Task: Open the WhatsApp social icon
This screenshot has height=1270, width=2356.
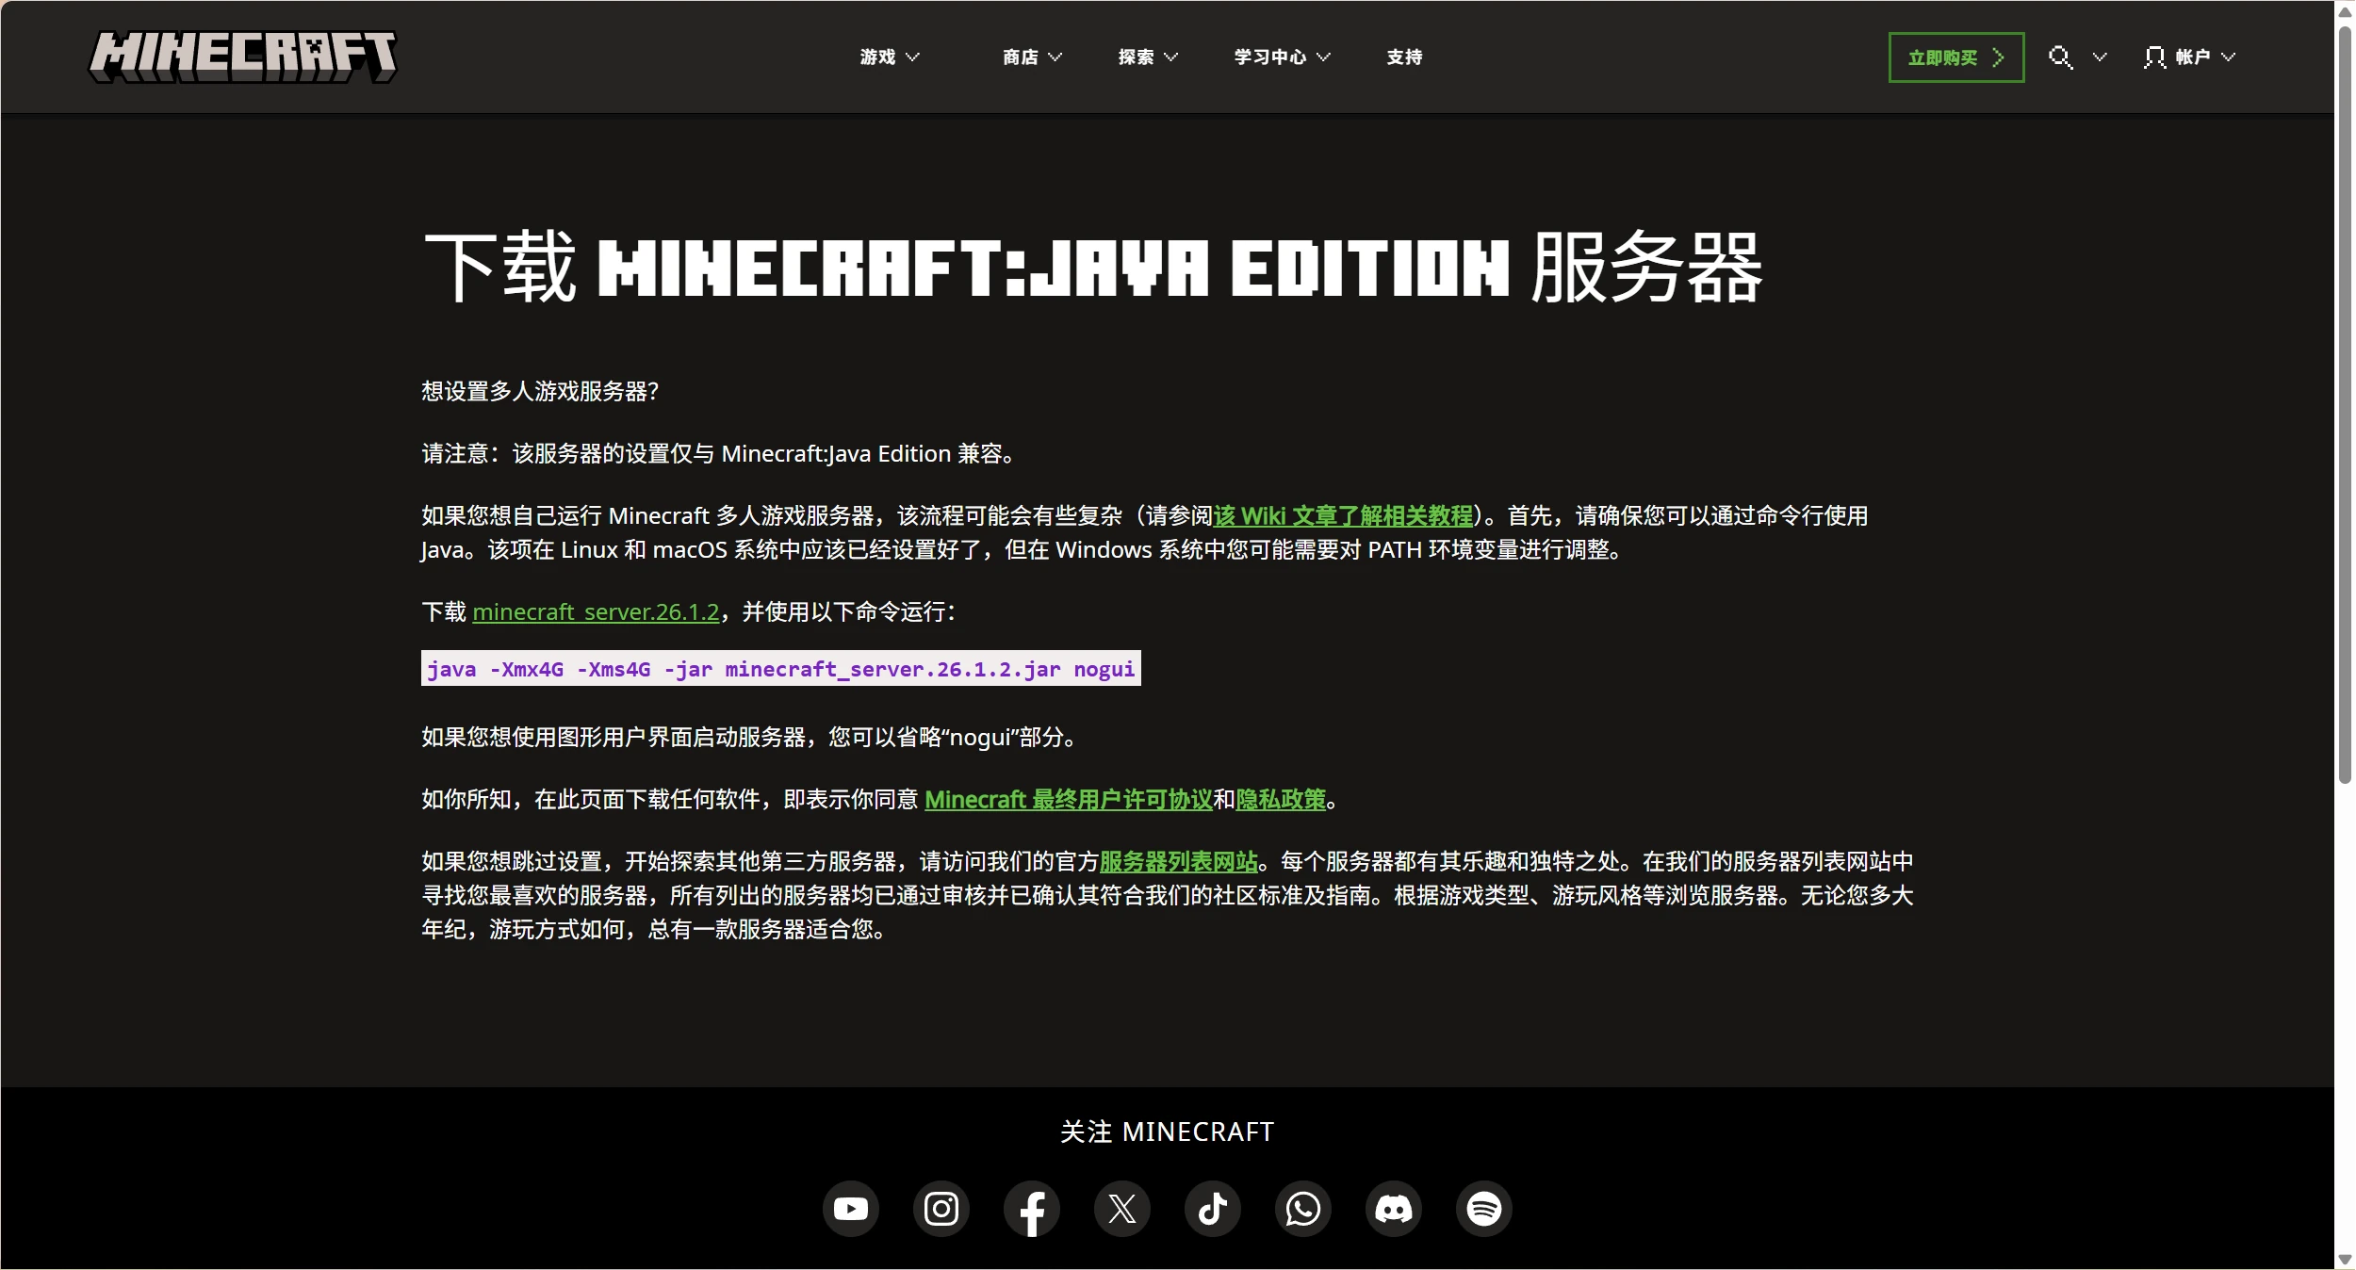Action: [x=1302, y=1208]
